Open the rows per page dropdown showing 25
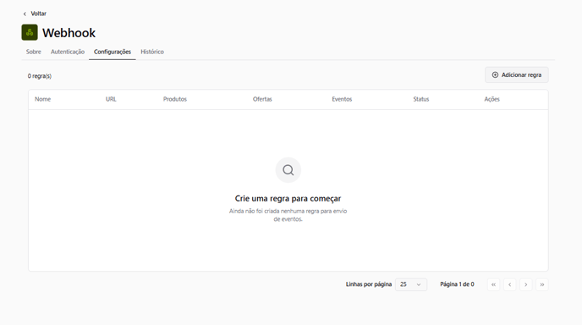 pos(411,284)
